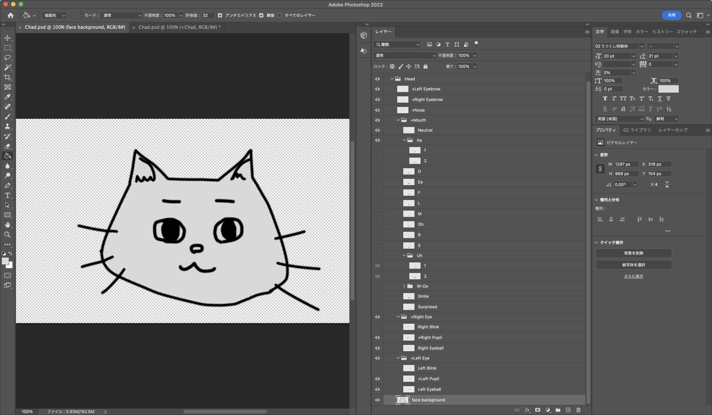Select the Move tool

click(7, 37)
